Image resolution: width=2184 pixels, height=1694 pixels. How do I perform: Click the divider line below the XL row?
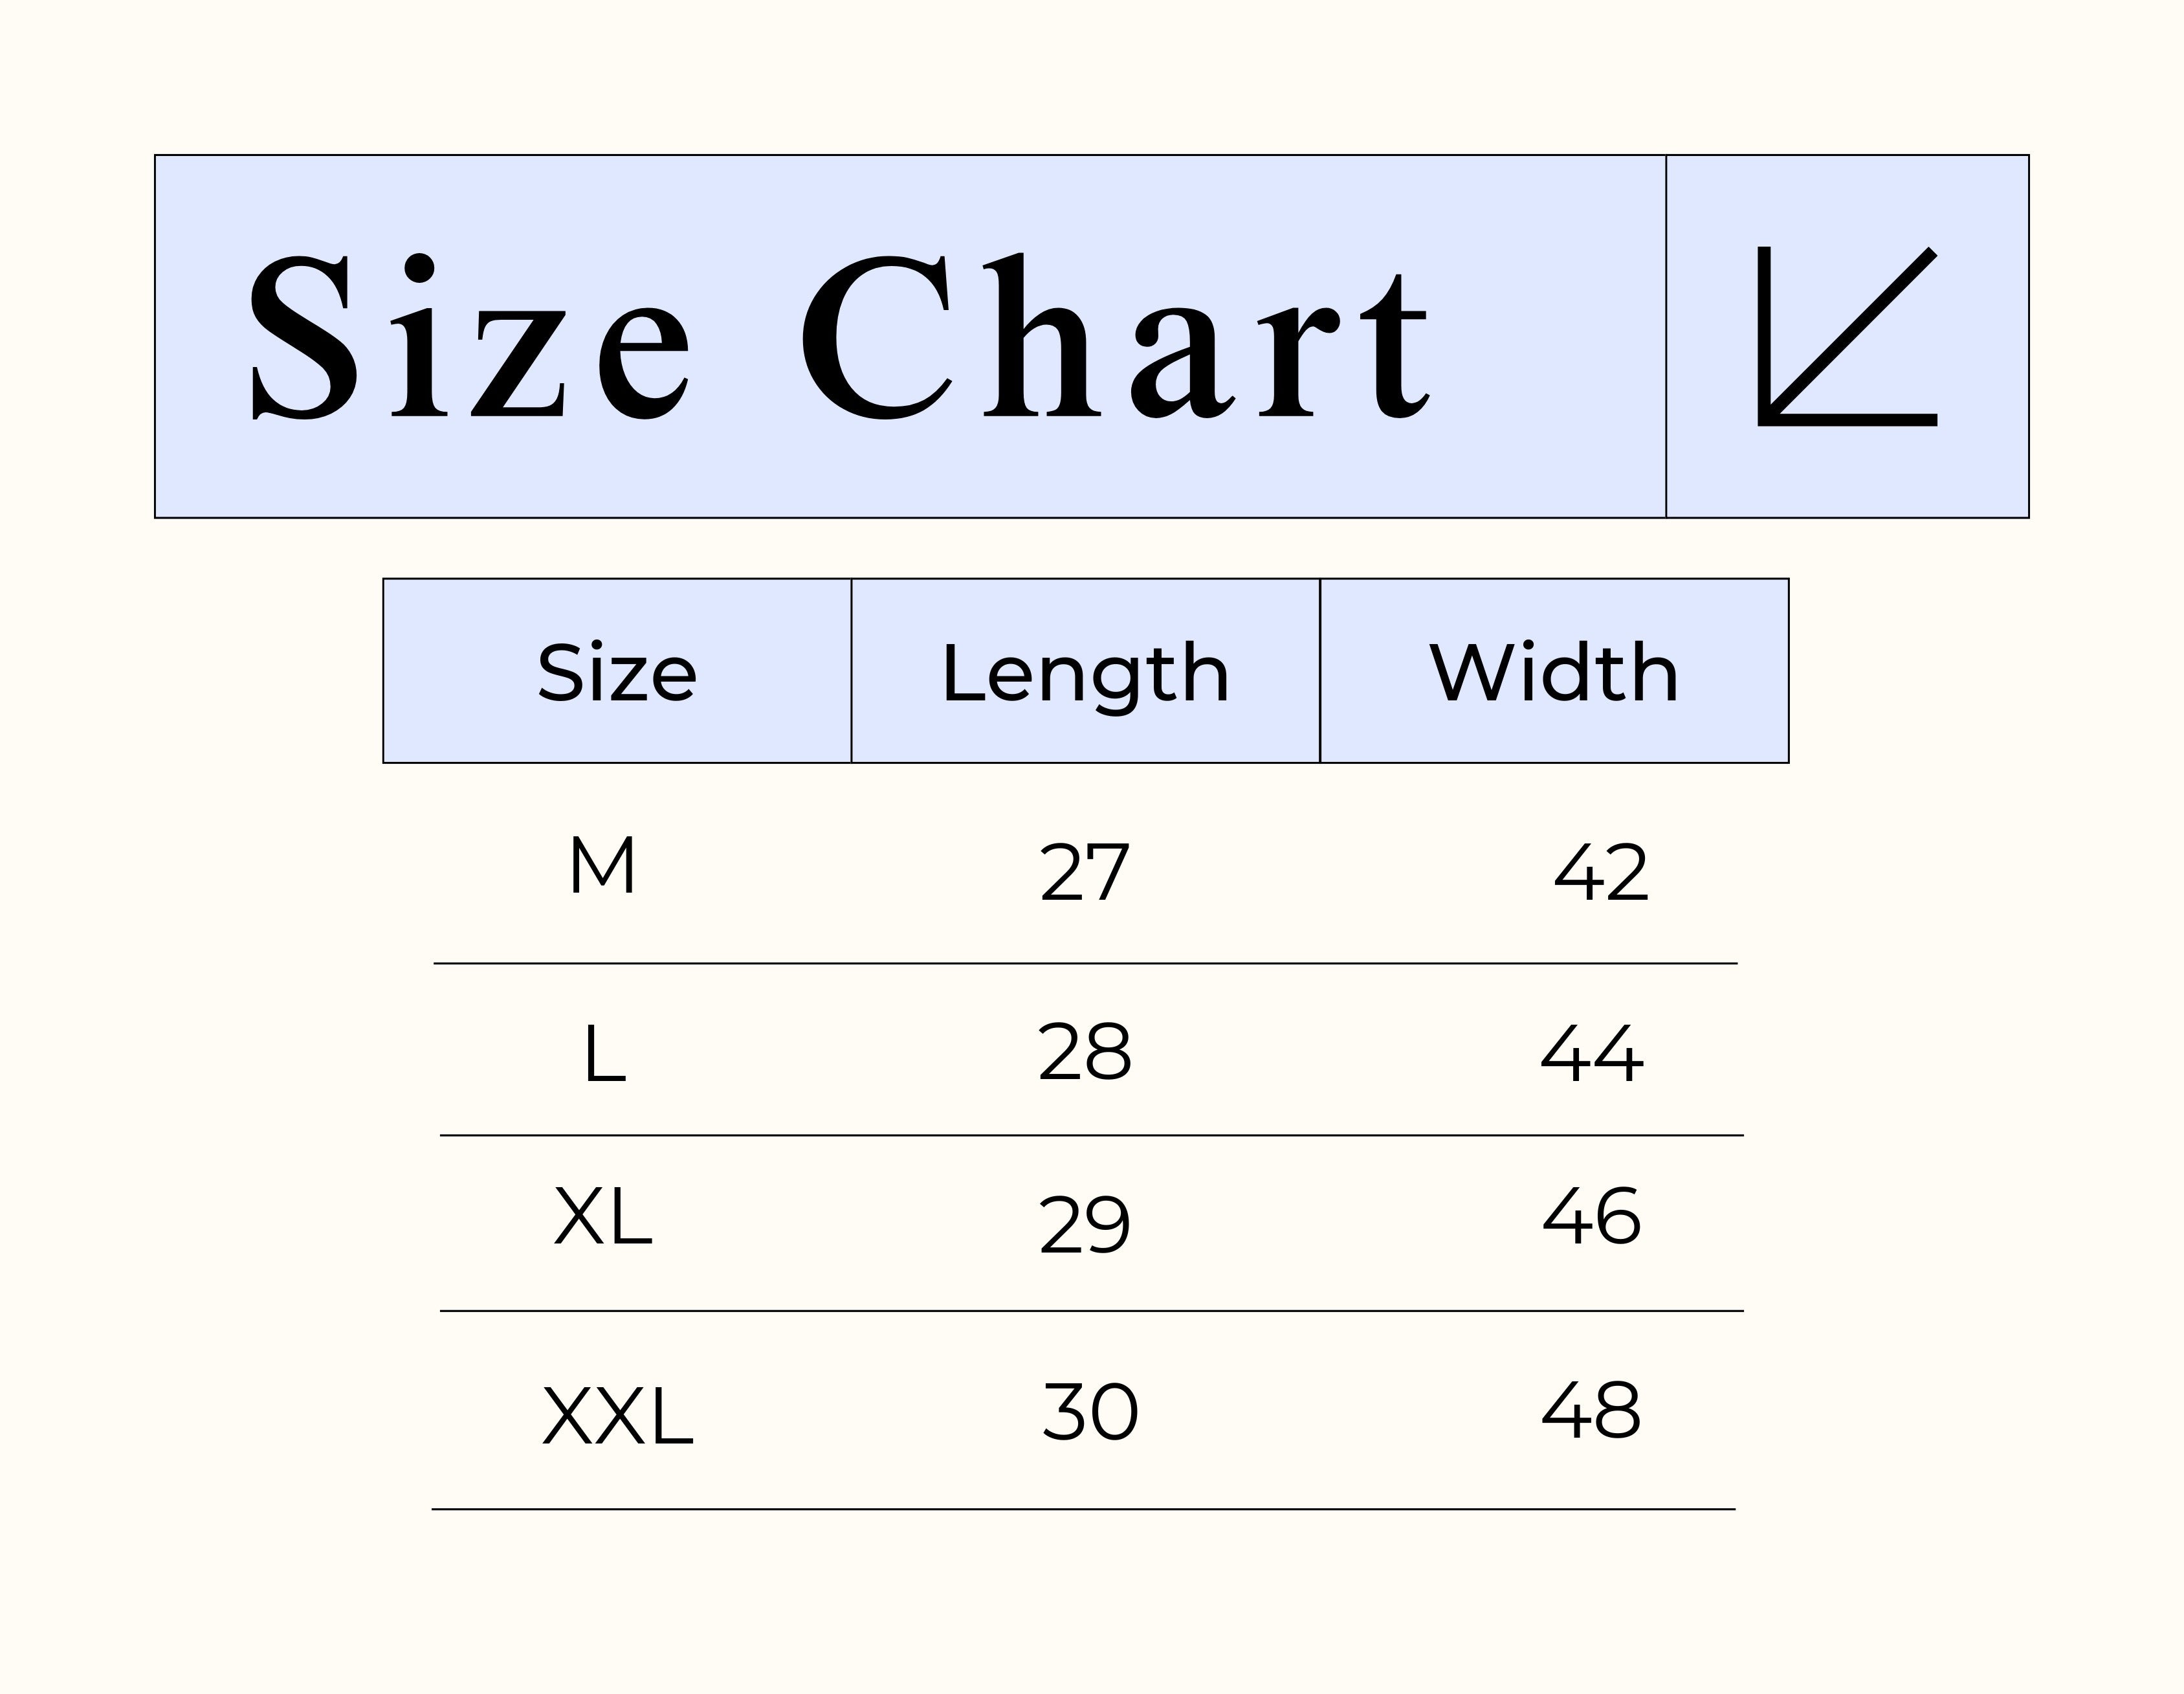tap(1091, 1311)
